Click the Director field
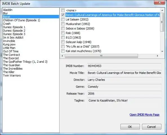The width and height of the screenshot is (167, 135). (x=124, y=80)
